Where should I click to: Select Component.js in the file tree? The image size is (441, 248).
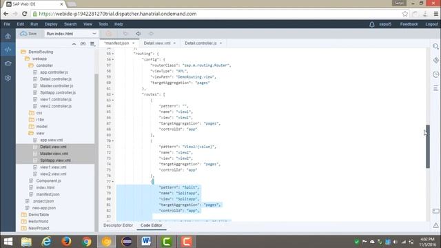48,180
